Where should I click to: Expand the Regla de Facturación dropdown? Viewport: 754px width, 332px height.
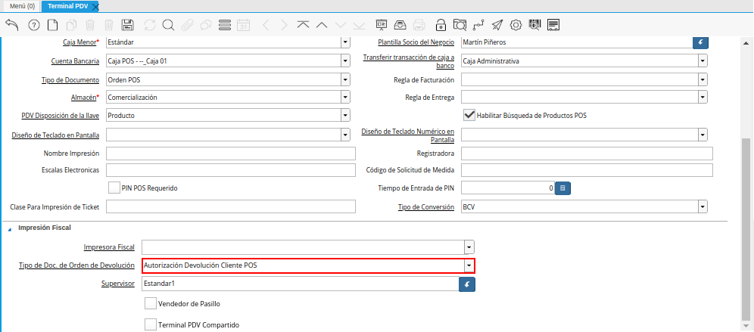(703, 79)
